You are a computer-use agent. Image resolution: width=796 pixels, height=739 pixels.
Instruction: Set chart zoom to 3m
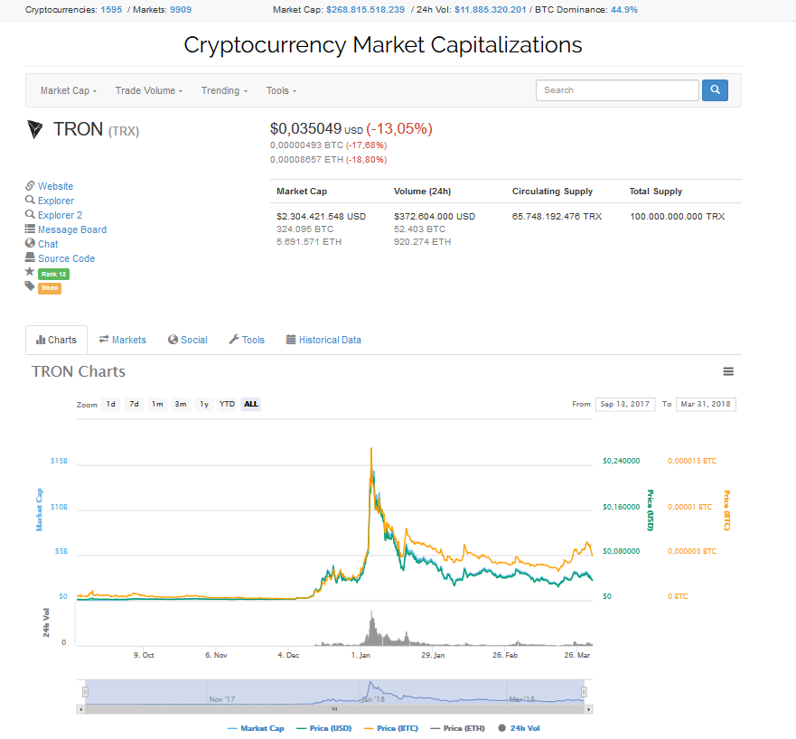pos(181,404)
